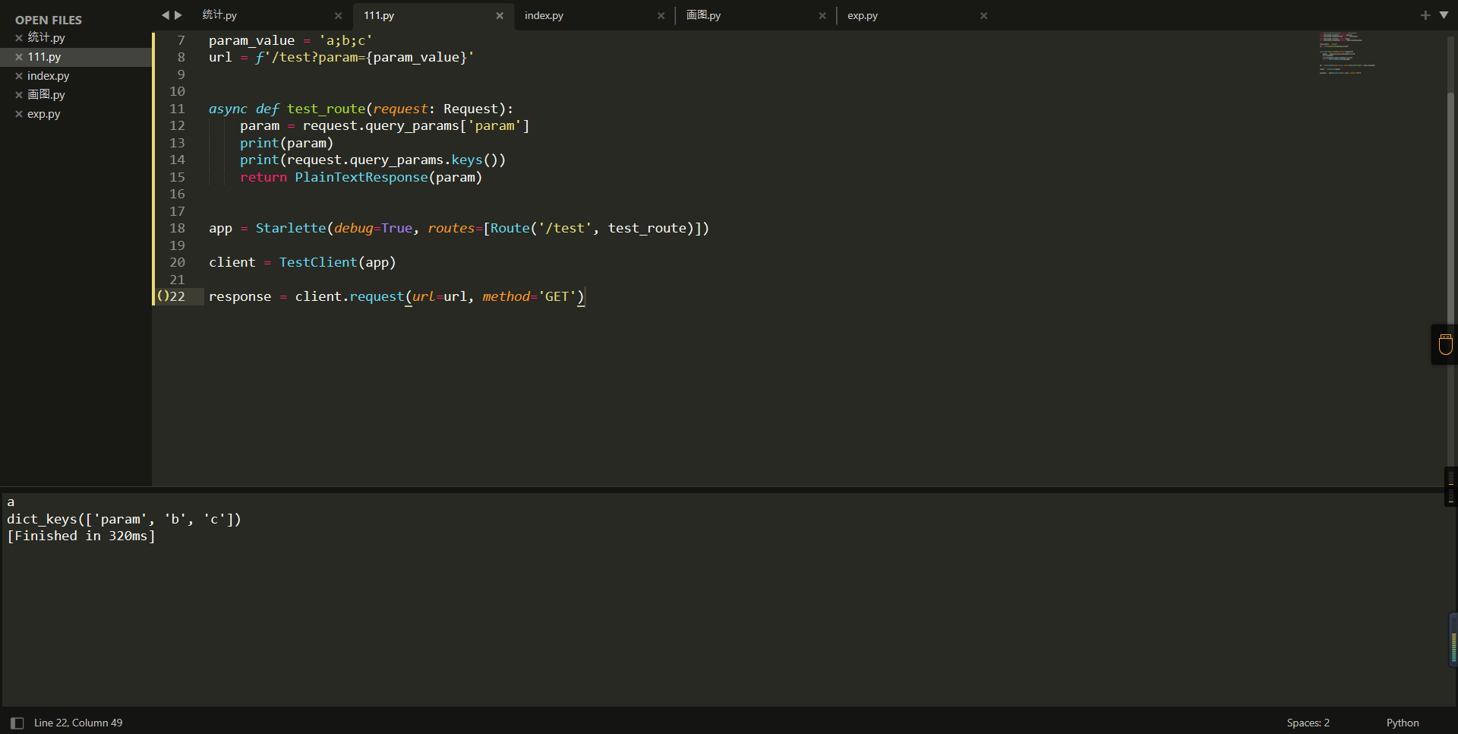Click the Starlette call on line 18
1458x734 pixels.
(x=291, y=228)
